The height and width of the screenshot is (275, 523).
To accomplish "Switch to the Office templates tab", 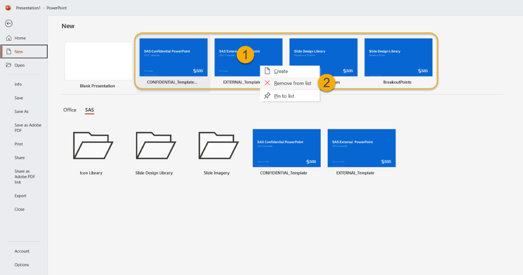I will (x=70, y=110).
